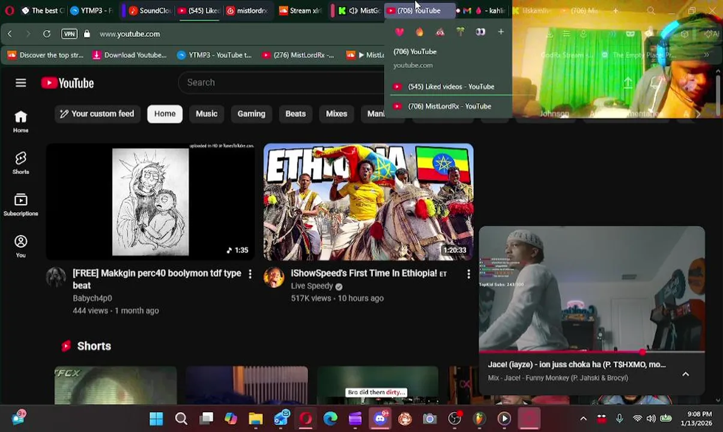The height and width of the screenshot is (432, 723).
Task: Open options for Makkgin perc40 beat video
Action: [250, 274]
